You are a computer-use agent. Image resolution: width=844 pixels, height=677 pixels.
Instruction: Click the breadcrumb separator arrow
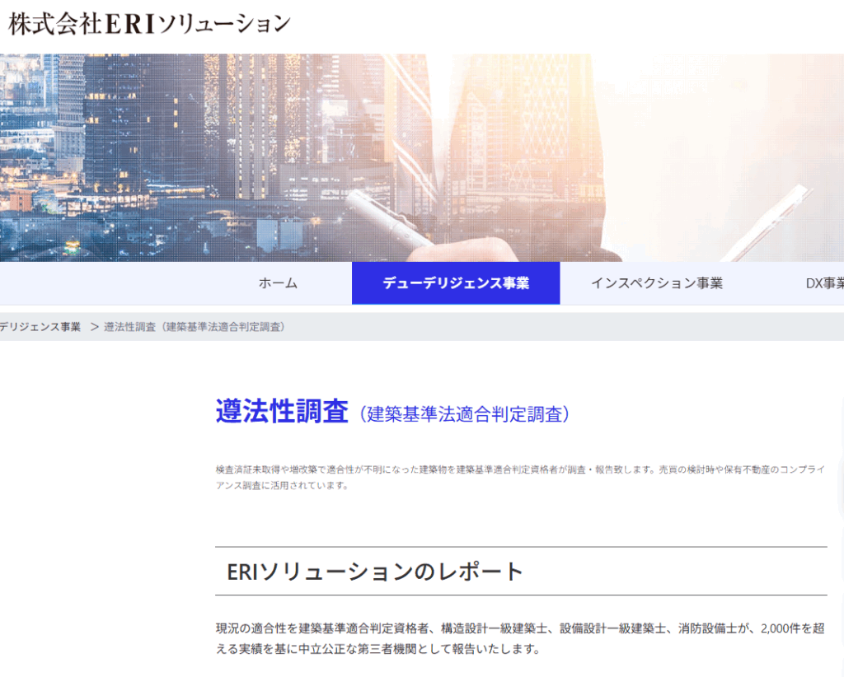coord(94,327)
